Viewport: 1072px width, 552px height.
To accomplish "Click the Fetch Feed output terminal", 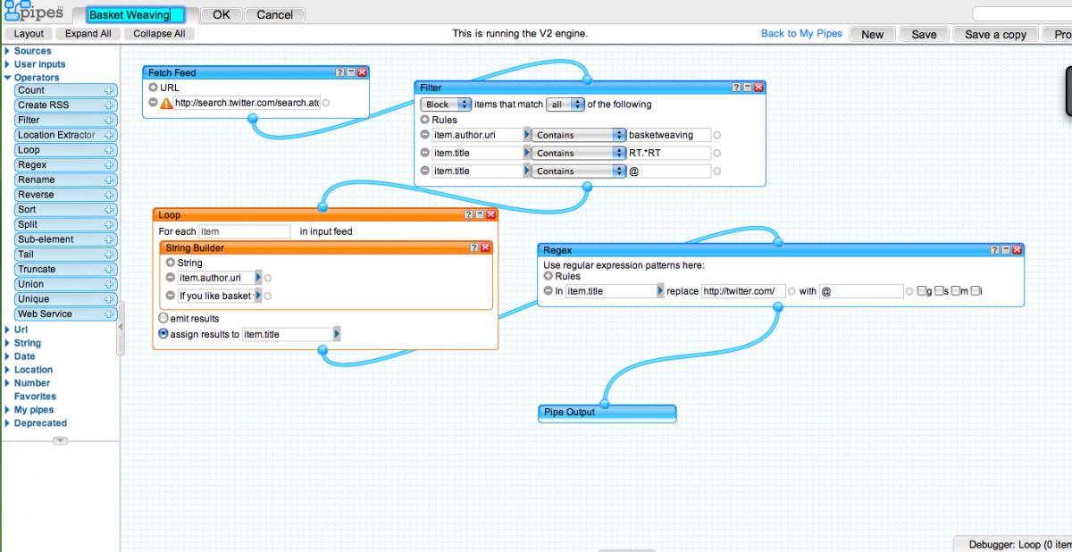I will [x=253, y=118].
